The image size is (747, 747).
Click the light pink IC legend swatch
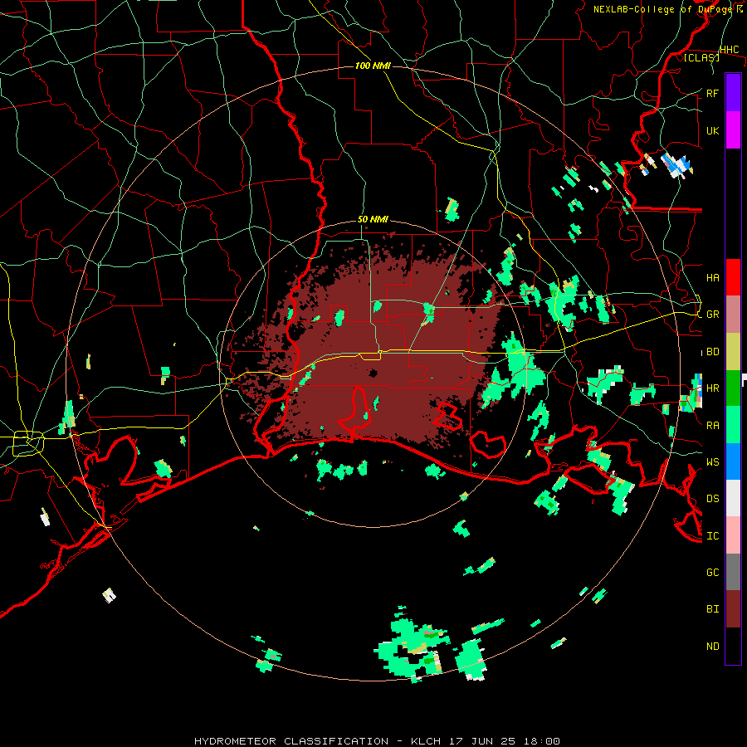(733, 535)
